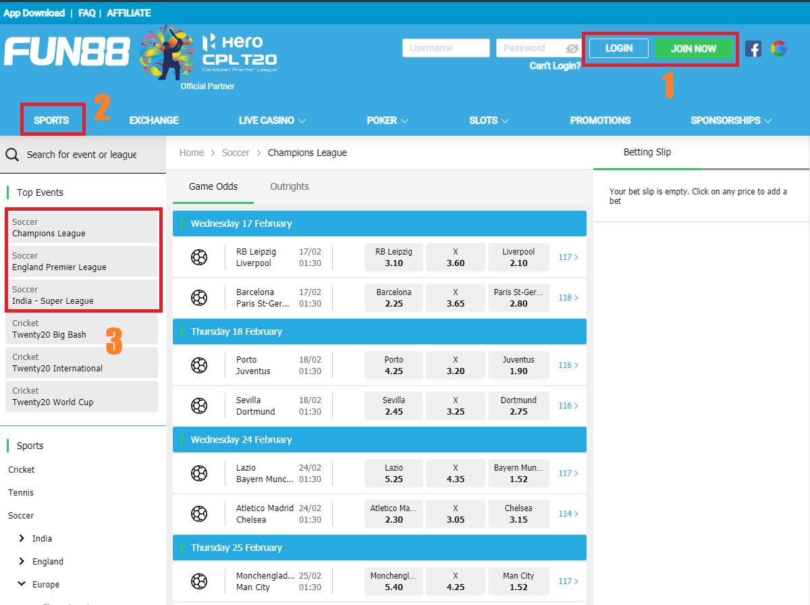Screen dimensions: 810x605
Task: Open the App Download link
Action: [x=34, y=13]
